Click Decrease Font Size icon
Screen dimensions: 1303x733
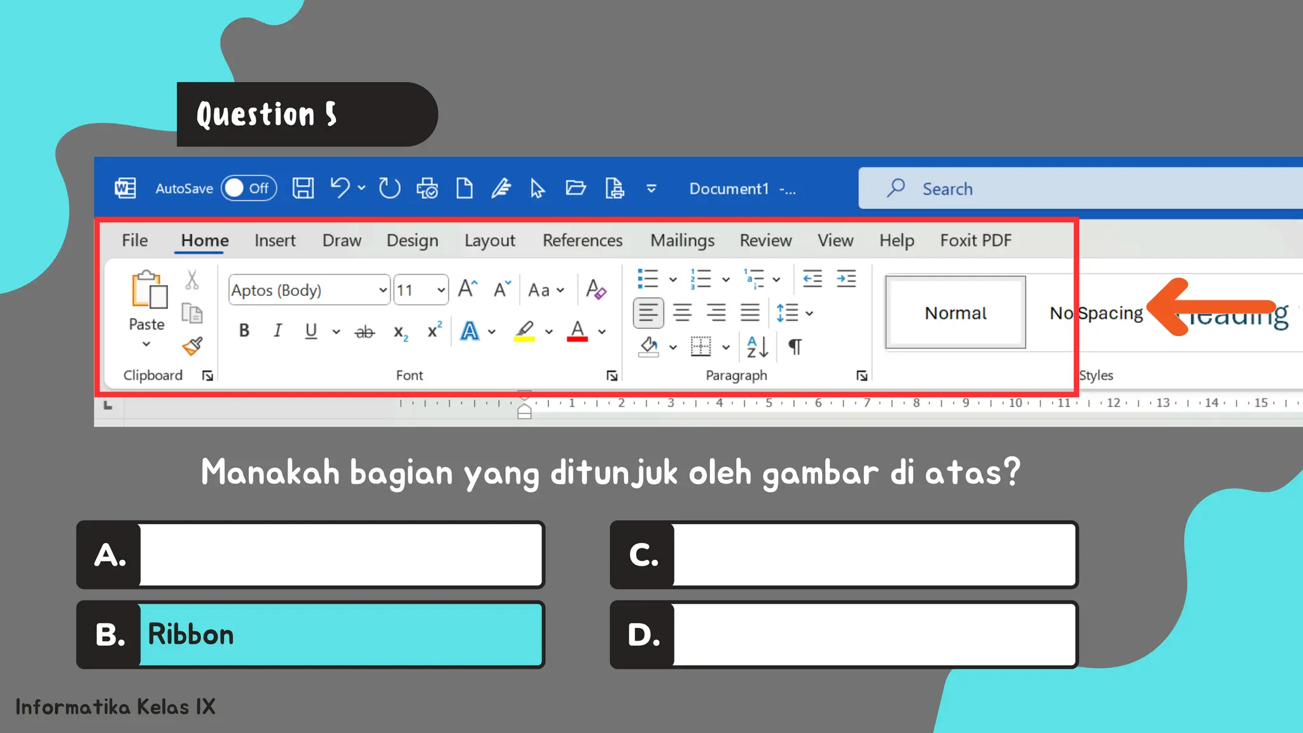pyautogui.click(x=502, y=289)
